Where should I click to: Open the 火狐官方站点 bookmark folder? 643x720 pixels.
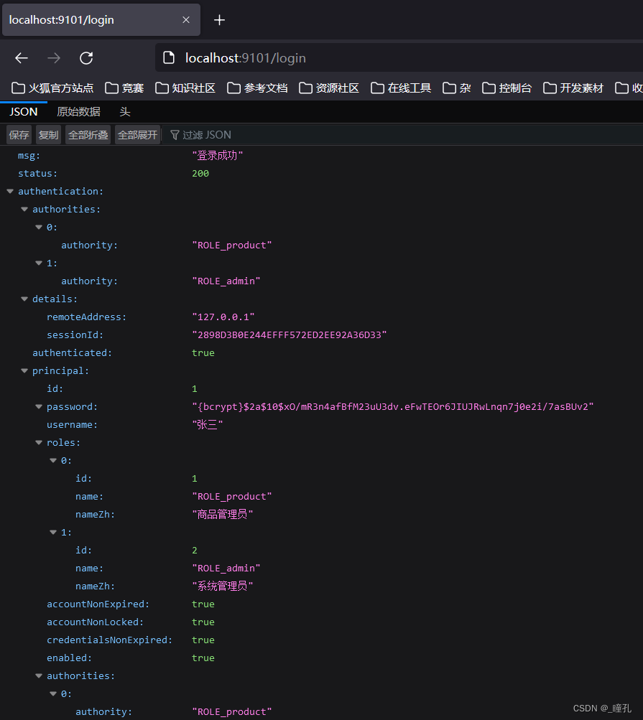(x=52, y=88)
